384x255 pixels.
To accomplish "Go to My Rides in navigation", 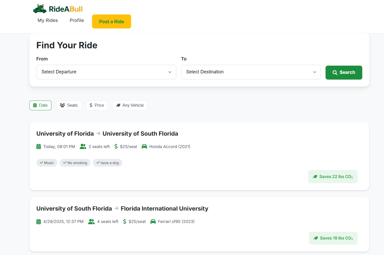I will point(48,20).
